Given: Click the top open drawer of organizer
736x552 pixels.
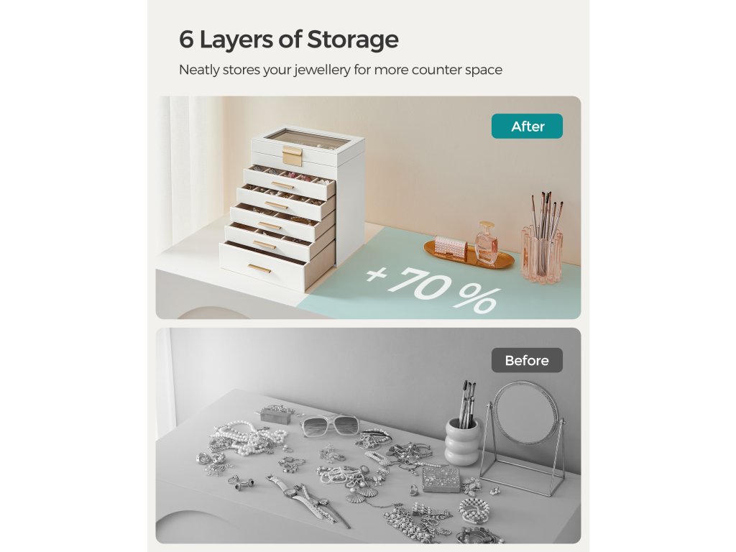Looking at the screenshot, I should [290, 182].
